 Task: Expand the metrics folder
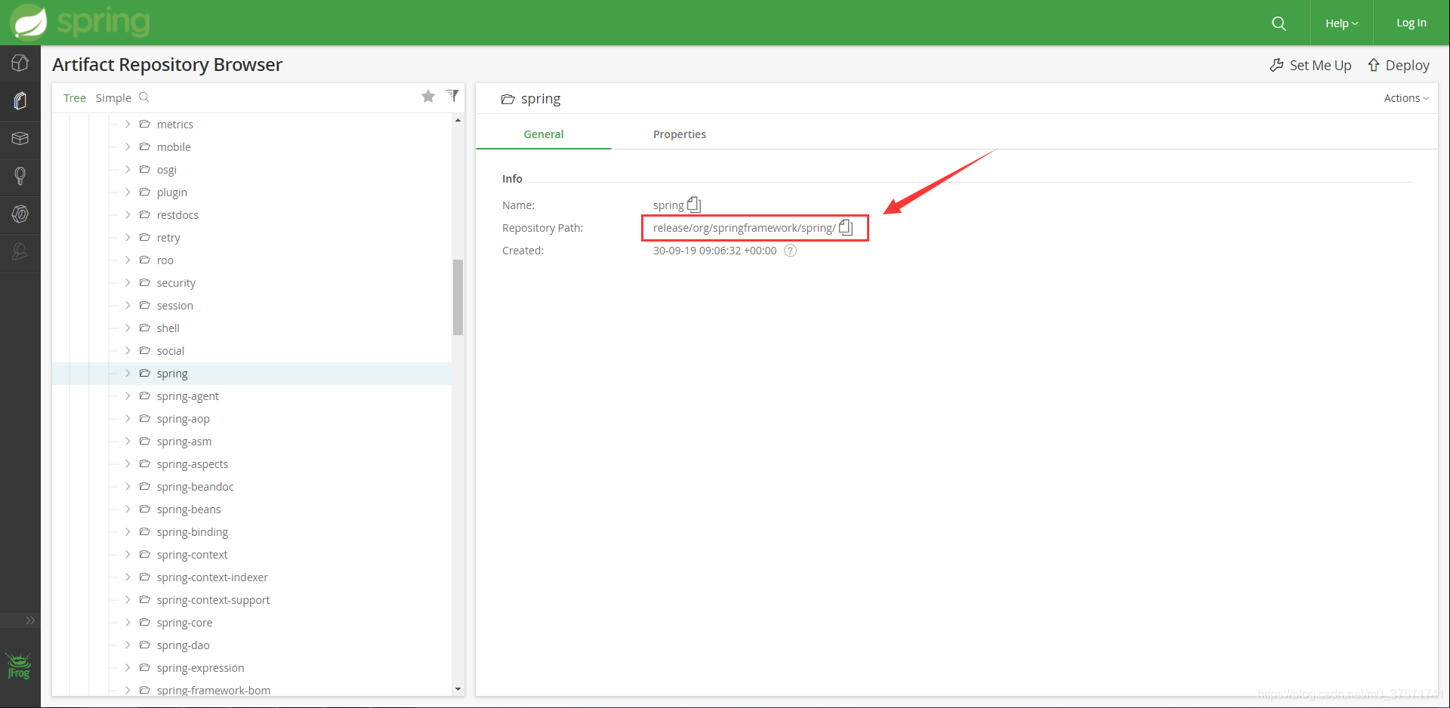point(128,125)
